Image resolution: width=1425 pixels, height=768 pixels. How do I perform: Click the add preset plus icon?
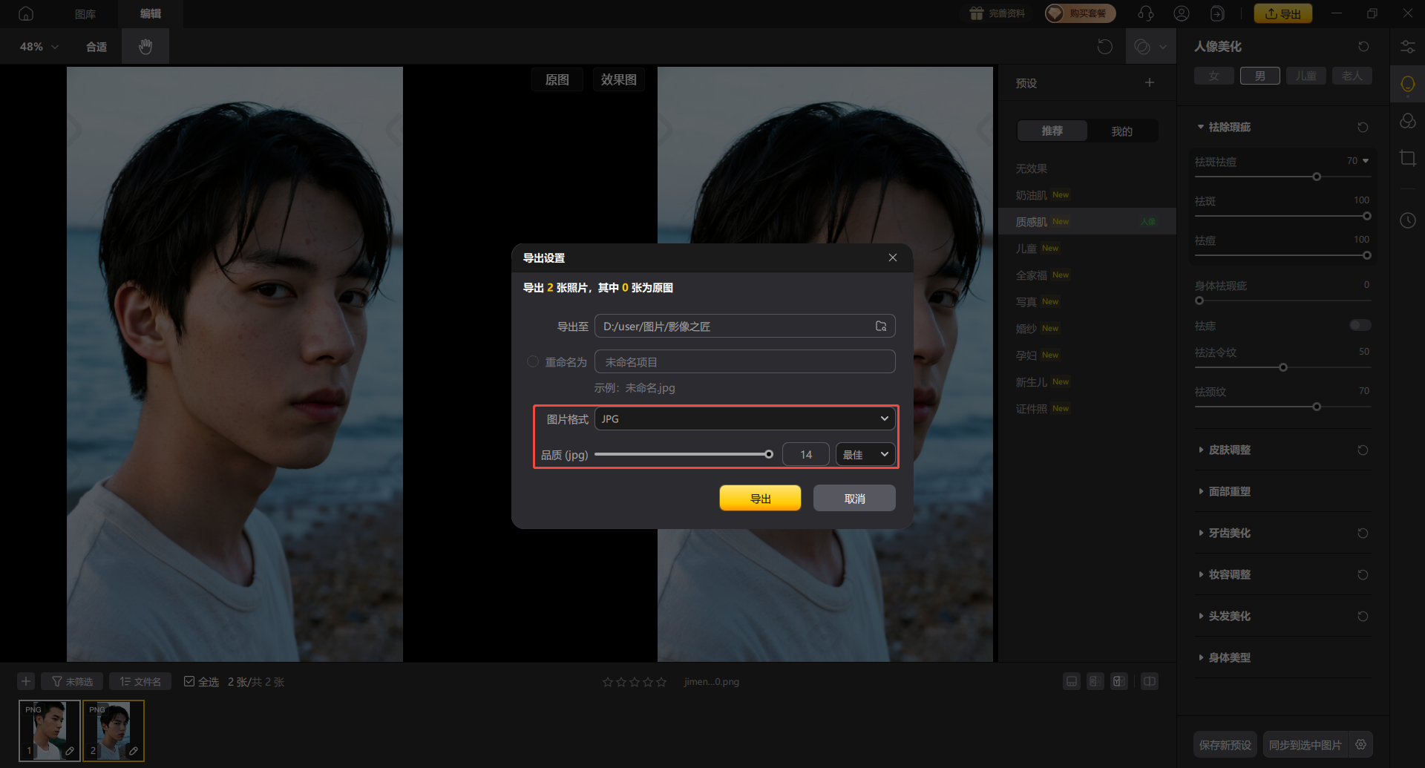click(1149, 83)
